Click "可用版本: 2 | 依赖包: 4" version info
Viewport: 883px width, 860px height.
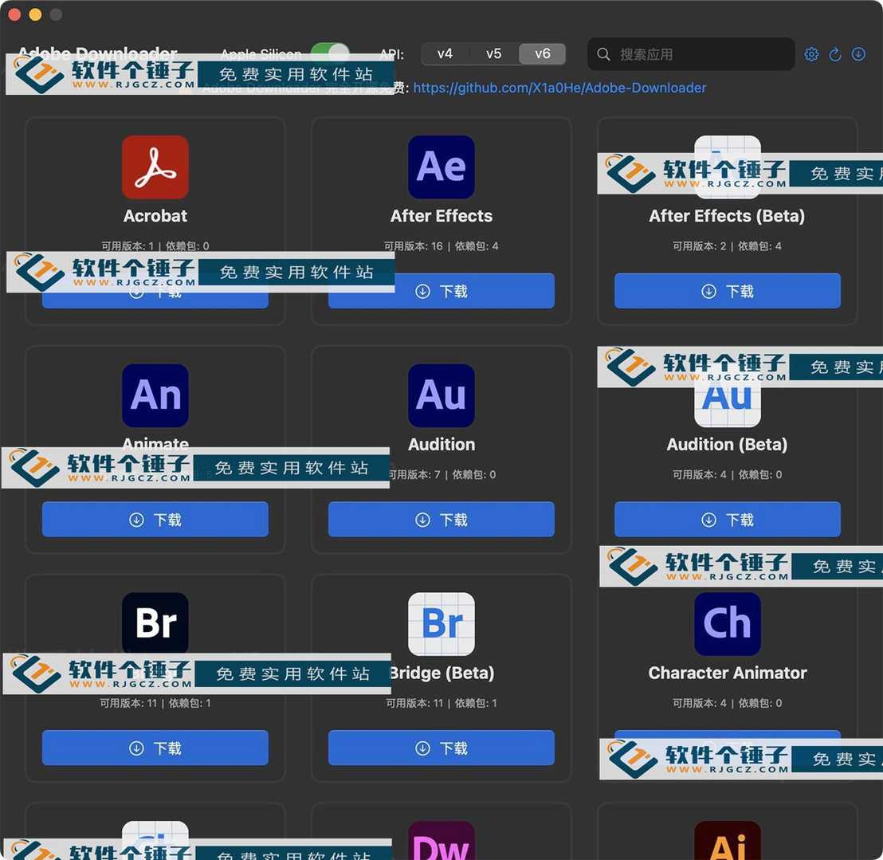(x=727, y=246)
